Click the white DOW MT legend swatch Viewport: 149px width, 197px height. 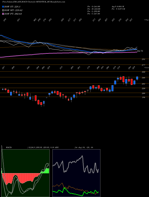(3, 10)
